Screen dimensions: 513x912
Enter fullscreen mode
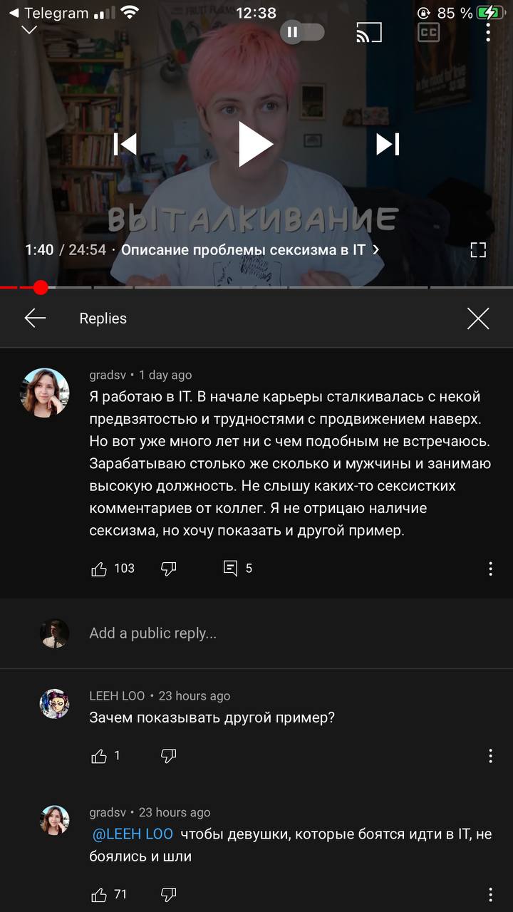[x=478, y=249]
